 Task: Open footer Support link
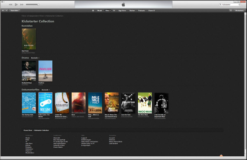click(84, 138)
